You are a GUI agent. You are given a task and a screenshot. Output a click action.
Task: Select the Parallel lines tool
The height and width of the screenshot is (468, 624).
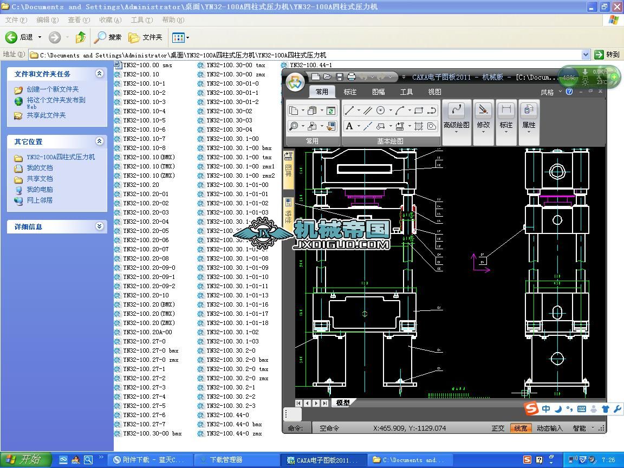pyautogui.click(x=367, y=110)
